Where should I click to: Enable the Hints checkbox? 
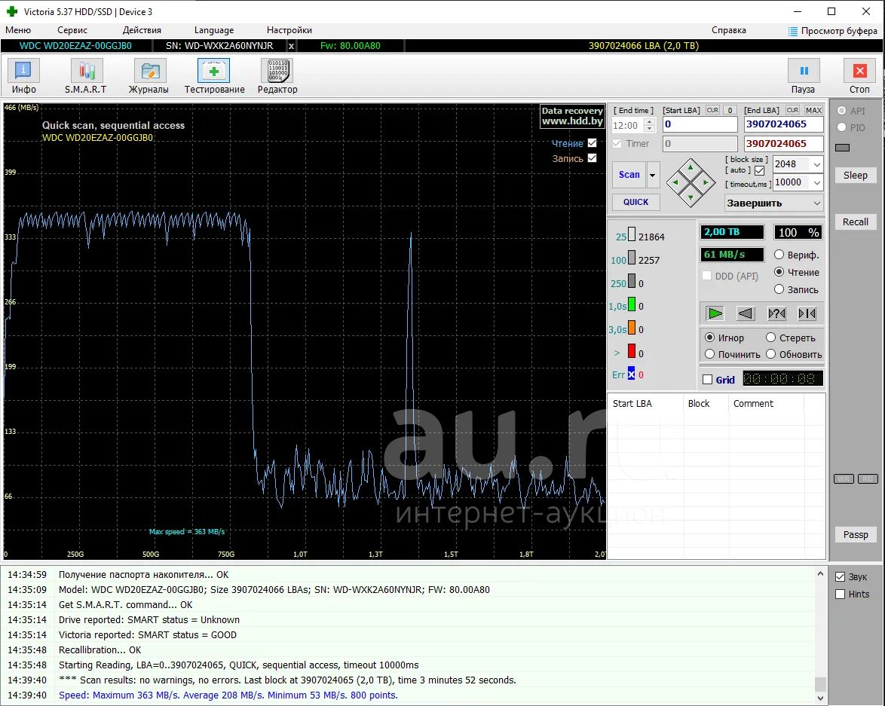[x=840, y=594]
